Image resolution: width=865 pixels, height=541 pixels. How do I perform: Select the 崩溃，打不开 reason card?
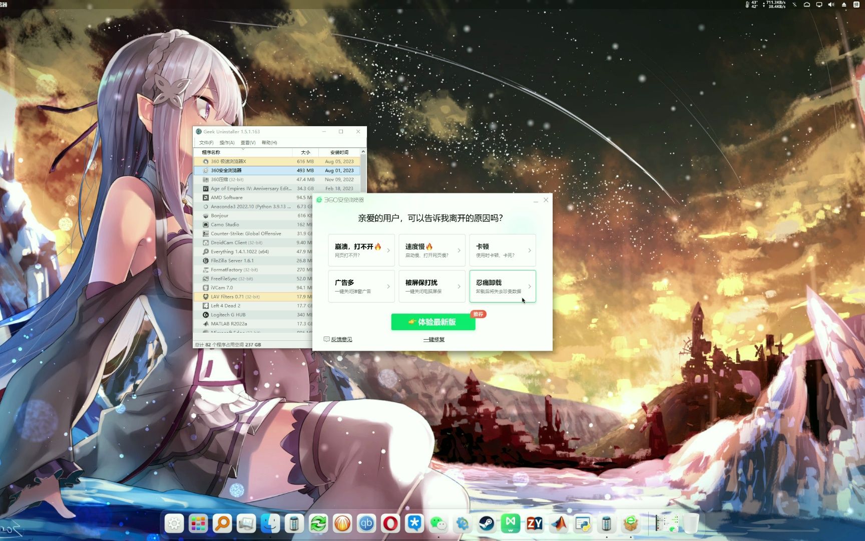click(361, 250)
